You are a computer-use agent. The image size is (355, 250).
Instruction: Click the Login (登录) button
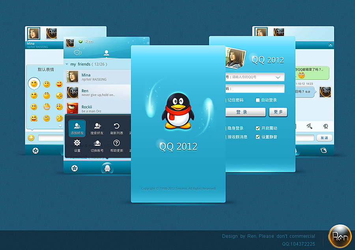245,112
